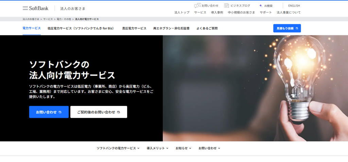The image size is (348, 162).
Task: Click breadcrumb 電力・その他
Action: (64, 19)
